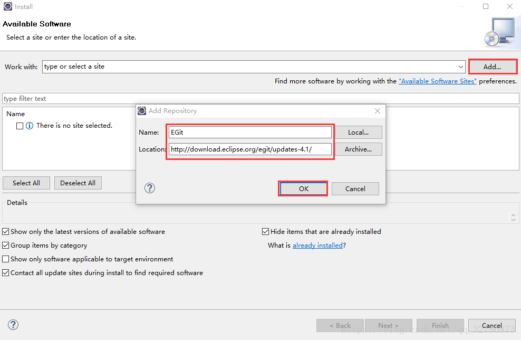Click the Local... button

click(x=358, y=132)
